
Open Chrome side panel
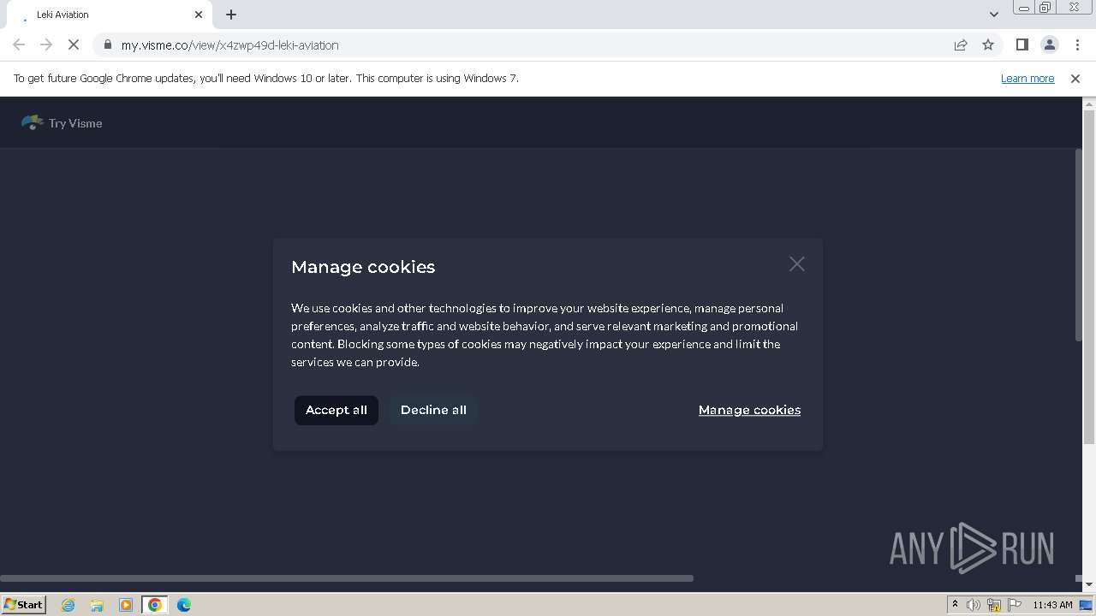pos(1022,44)
